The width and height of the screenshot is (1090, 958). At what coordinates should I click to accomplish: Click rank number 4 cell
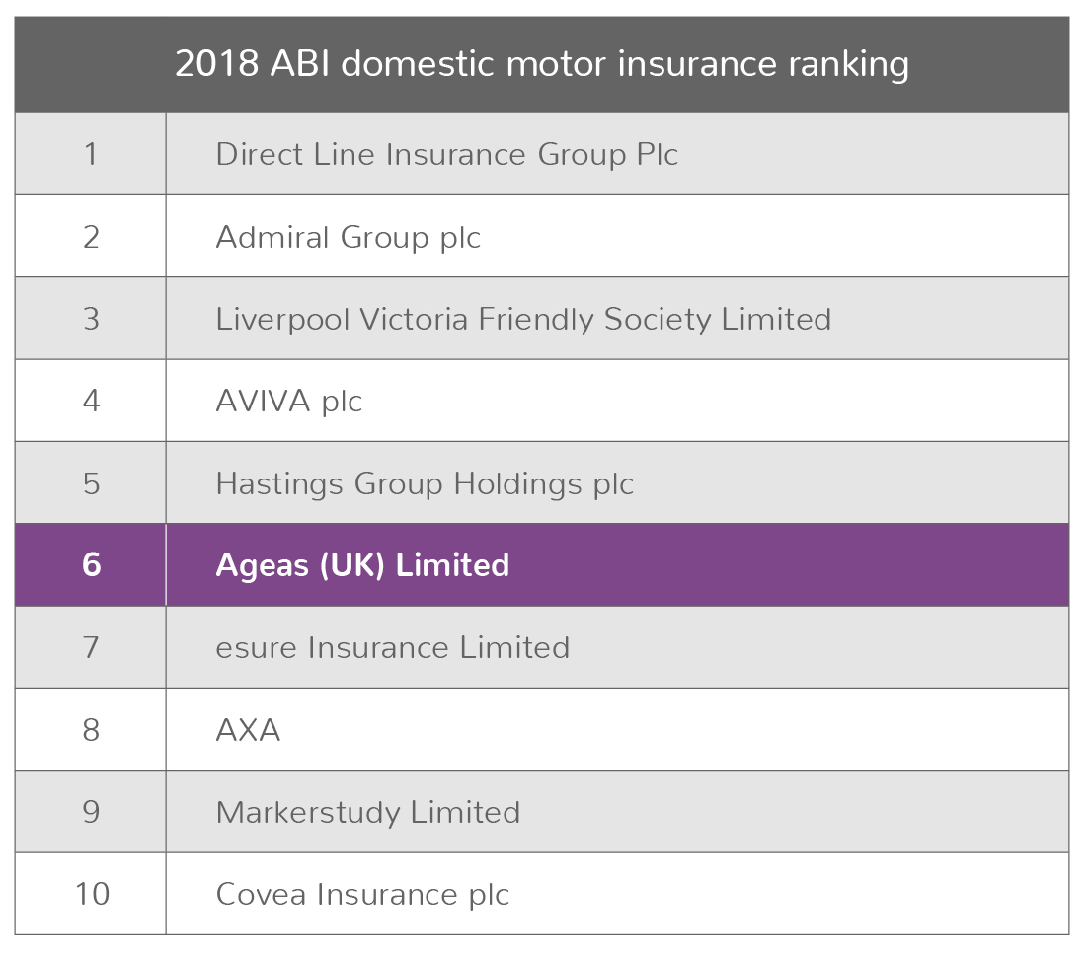(x=91, y=401)
